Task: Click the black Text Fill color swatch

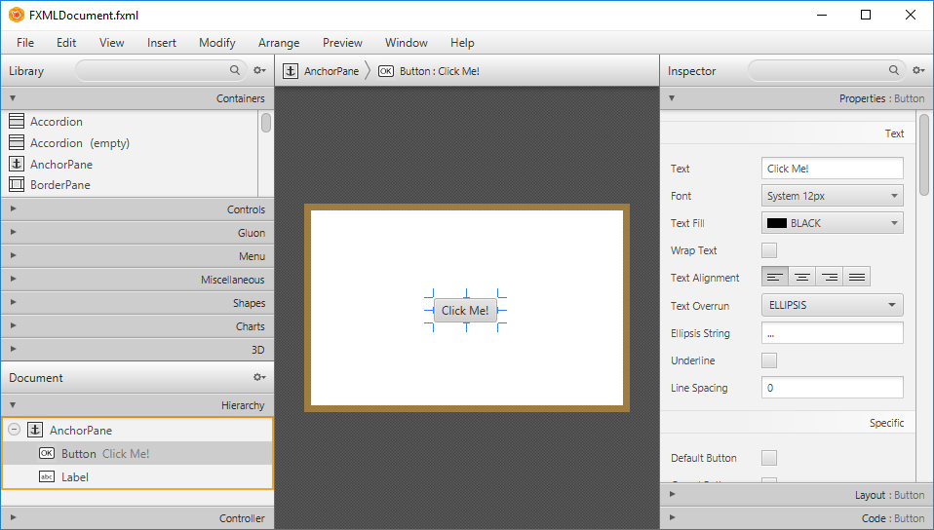Action: tap(777, 223)
